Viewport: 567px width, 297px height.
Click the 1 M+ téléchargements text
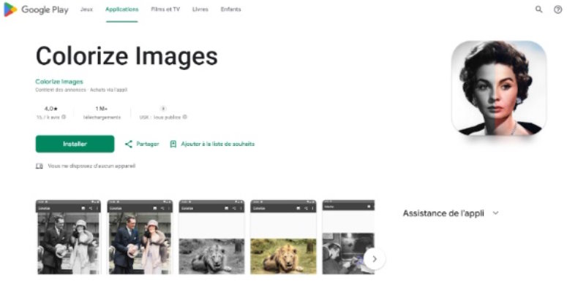[102, 112]
